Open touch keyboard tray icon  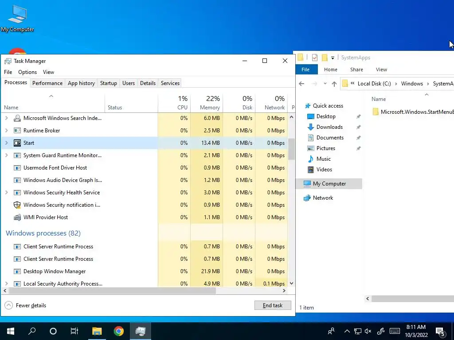point(395,331)
